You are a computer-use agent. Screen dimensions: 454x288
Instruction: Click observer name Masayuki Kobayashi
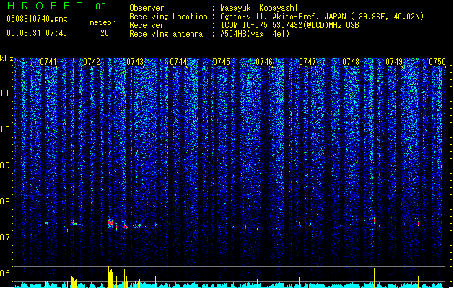(259, 8)
